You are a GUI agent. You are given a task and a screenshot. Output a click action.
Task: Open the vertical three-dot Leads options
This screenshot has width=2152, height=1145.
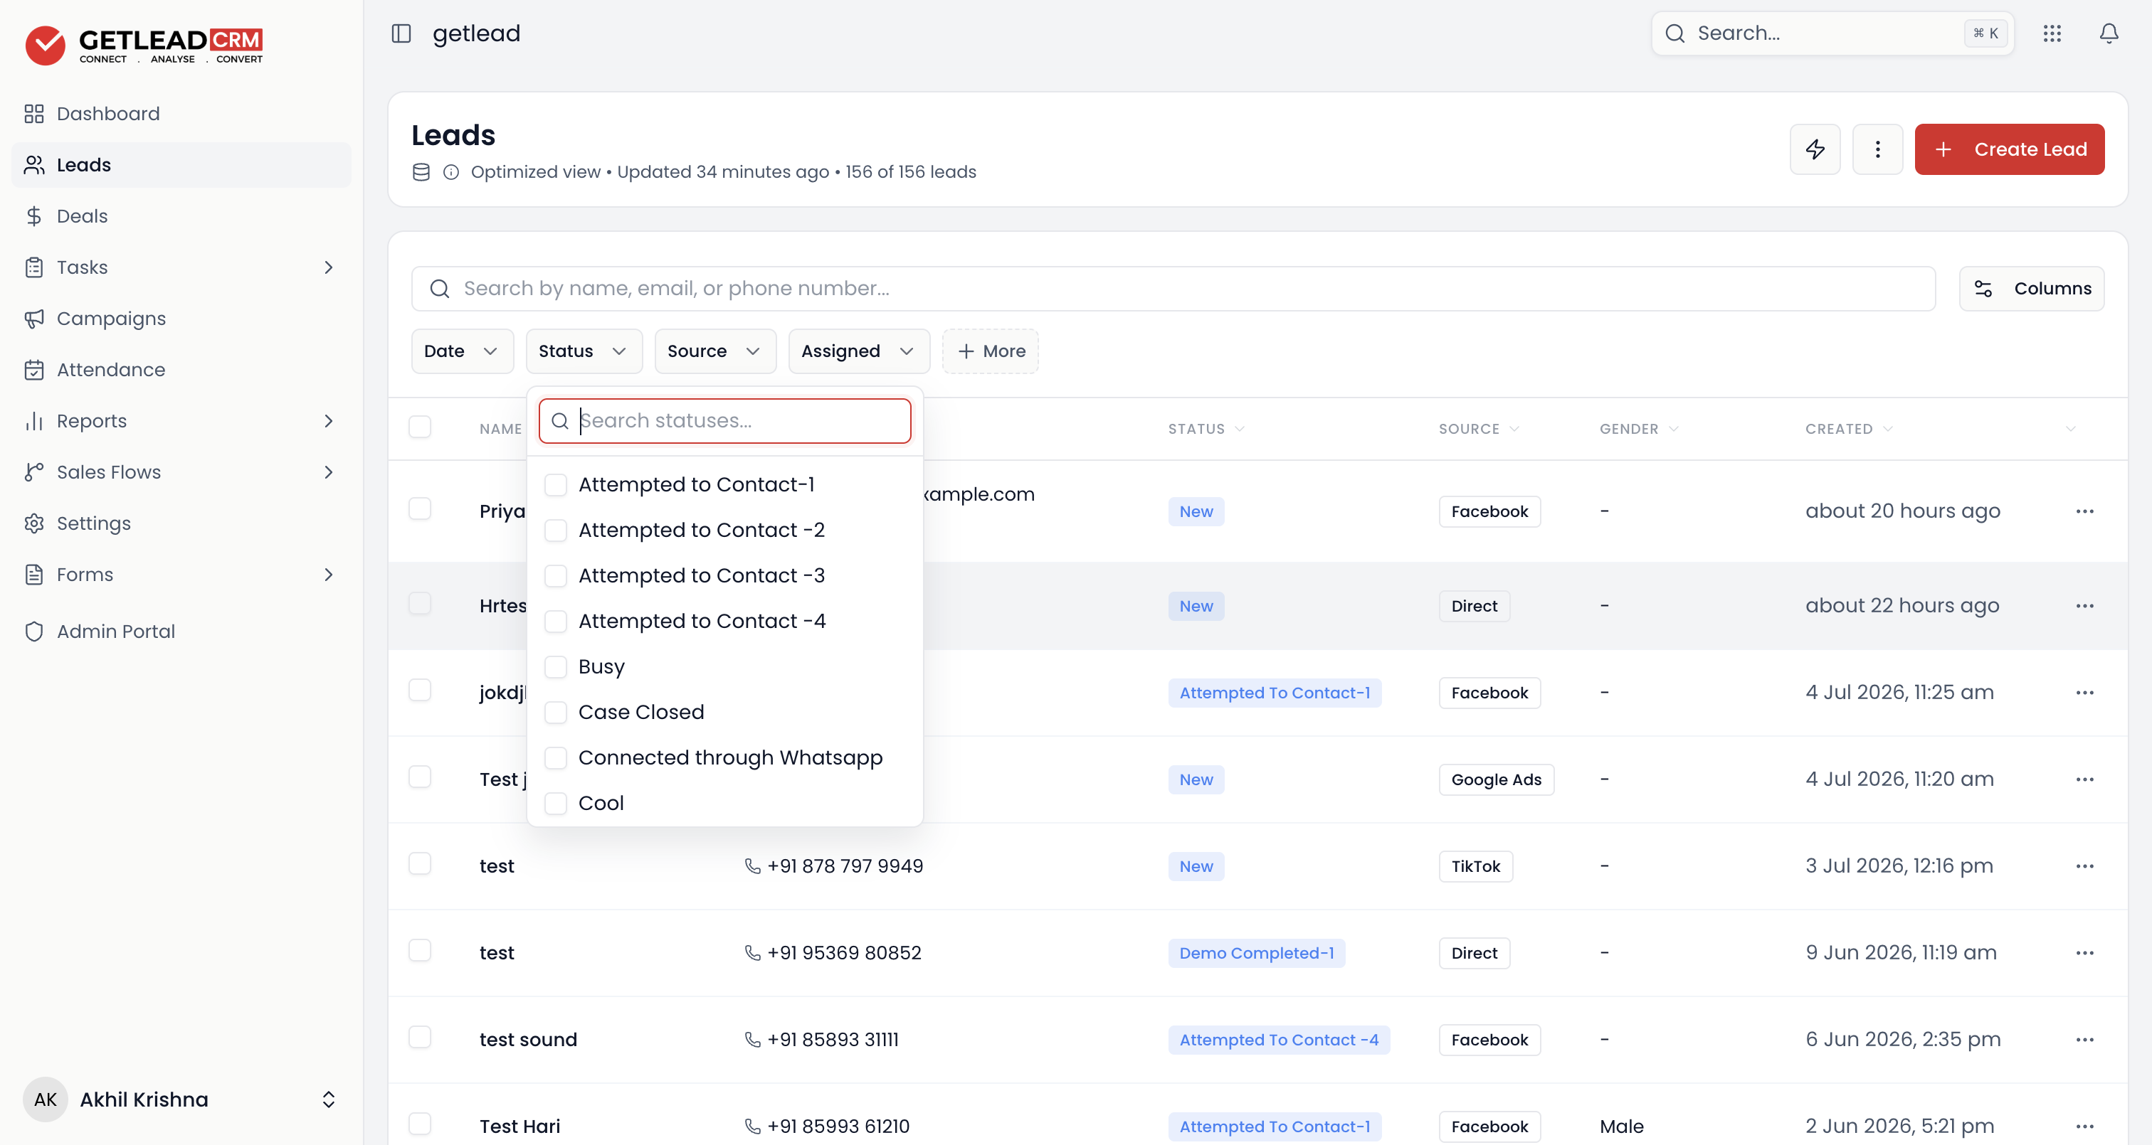[x=1877, y=149]
